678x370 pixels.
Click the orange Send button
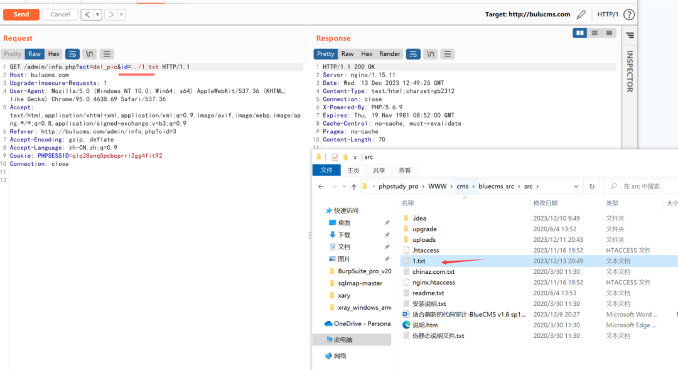(x=21, y=14)
